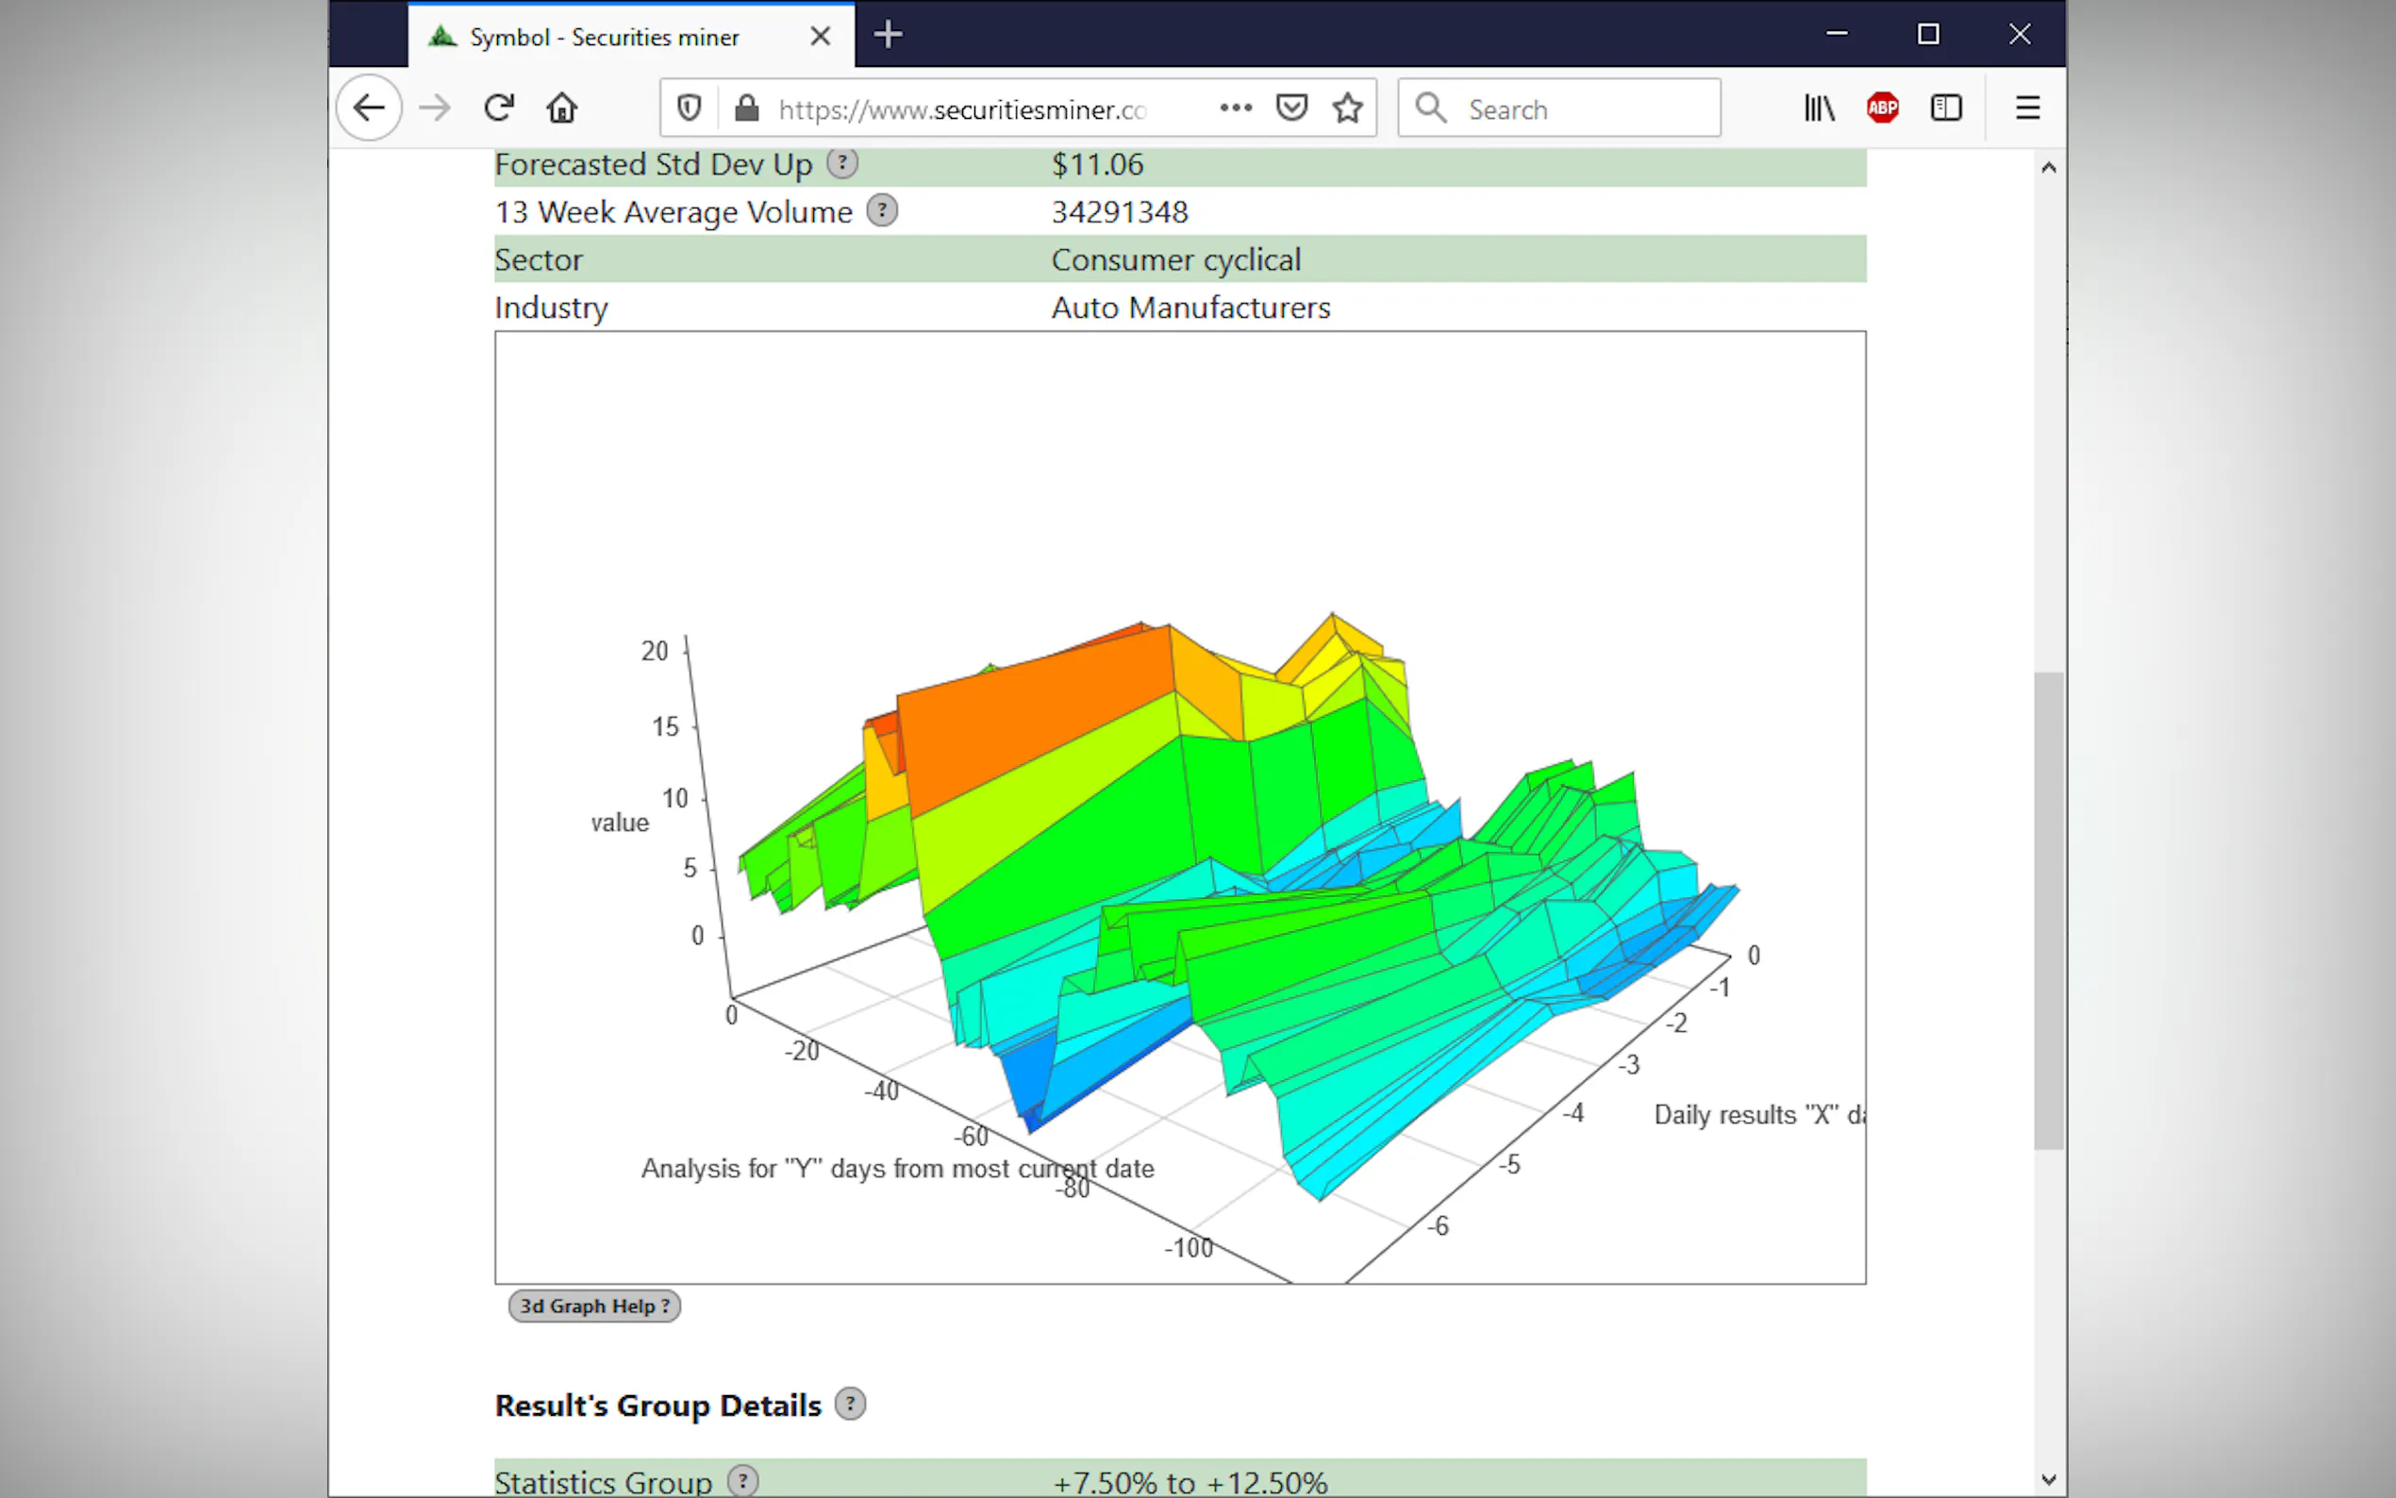Open help for 13 Week Average Volume

(x=882, y=211)
